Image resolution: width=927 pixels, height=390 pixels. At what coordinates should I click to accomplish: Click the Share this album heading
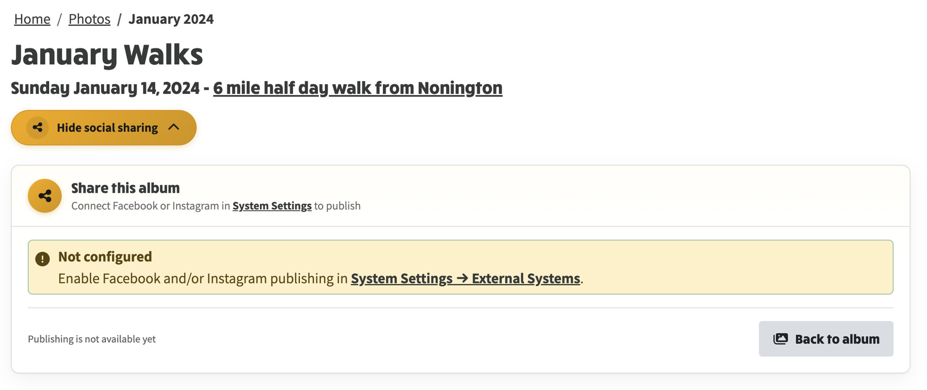(125, 188)
